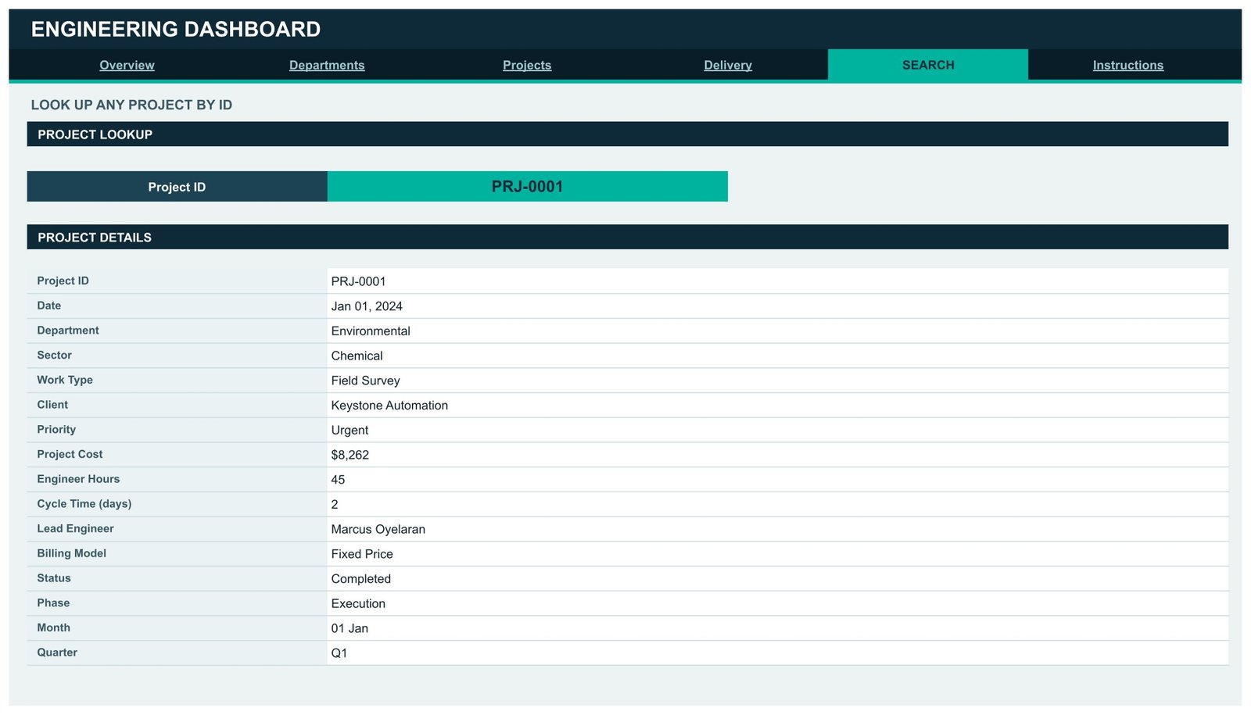Image resolution: width=1251 pixels, height=715 pixels.
Task: Switch to the Projects tab
Action: [x=527, y=65]
